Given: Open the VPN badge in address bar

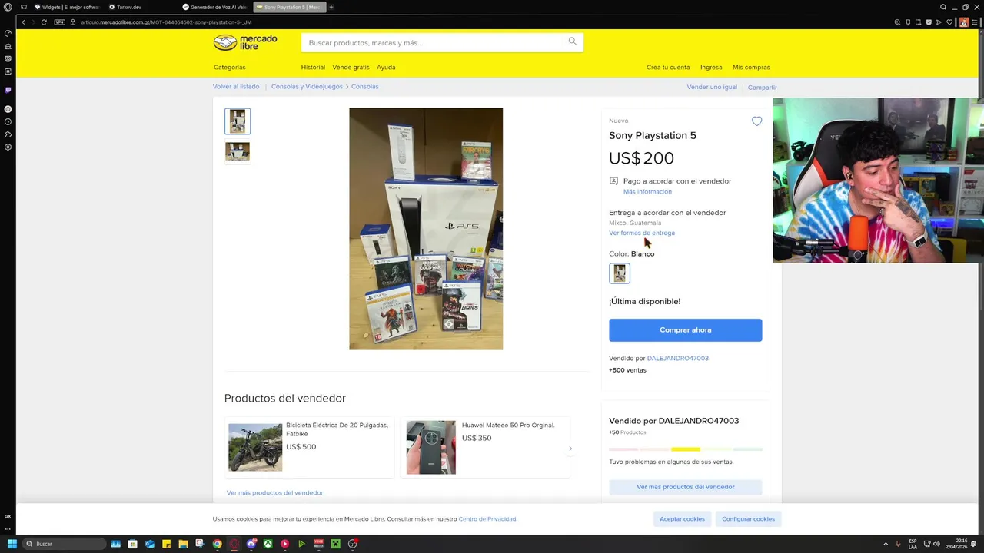Looking at the screenshot, I should tap(59, 22).
